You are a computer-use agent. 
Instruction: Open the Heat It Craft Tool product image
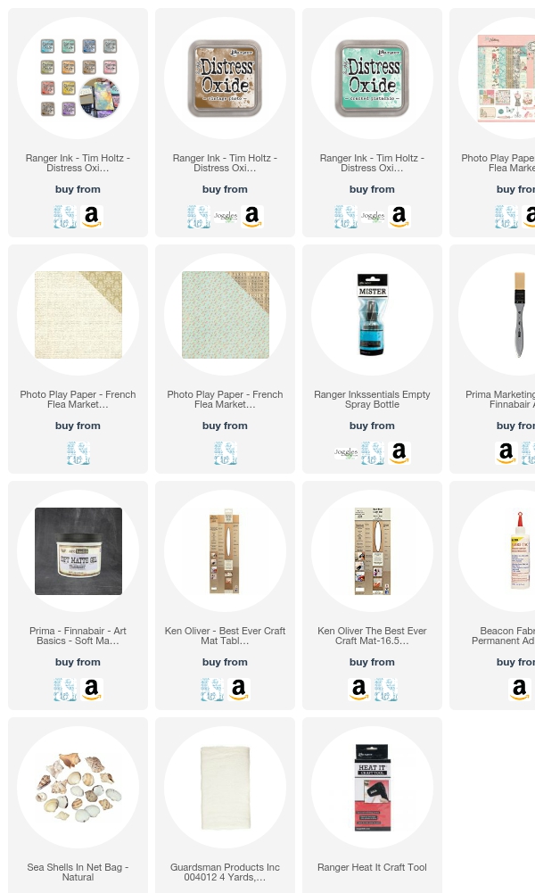tap(372, 787)
